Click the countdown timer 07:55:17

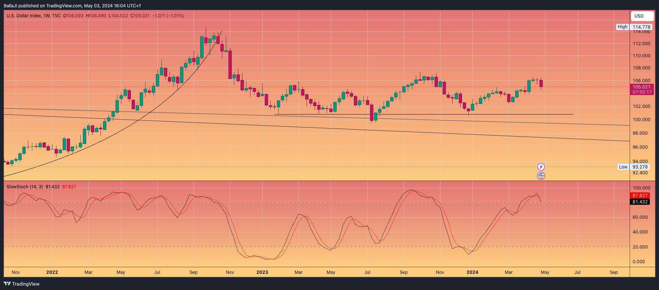click(x=642, y=92)
